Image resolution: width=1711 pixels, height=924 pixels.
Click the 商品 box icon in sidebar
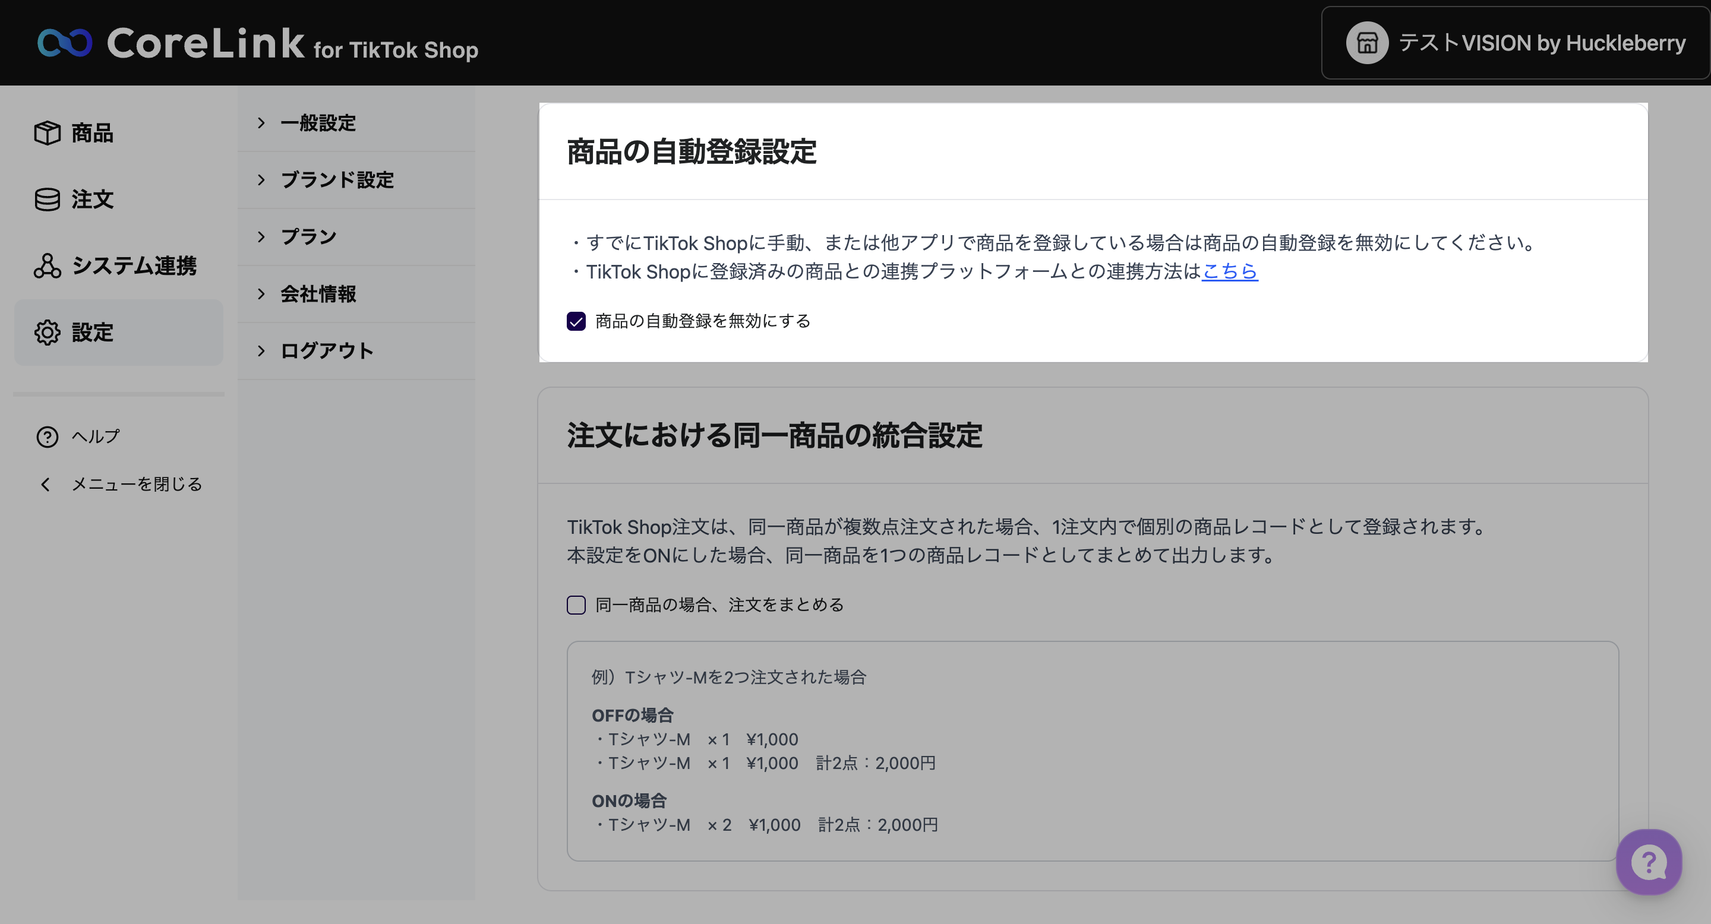pos(47,133)
